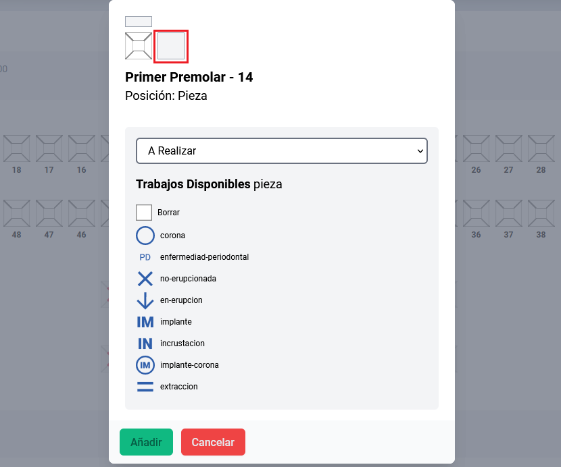The height and width of the screenshot is (467, 561).
Task: Click the tooth surface diagram in preview
Action: coord(139,46)
